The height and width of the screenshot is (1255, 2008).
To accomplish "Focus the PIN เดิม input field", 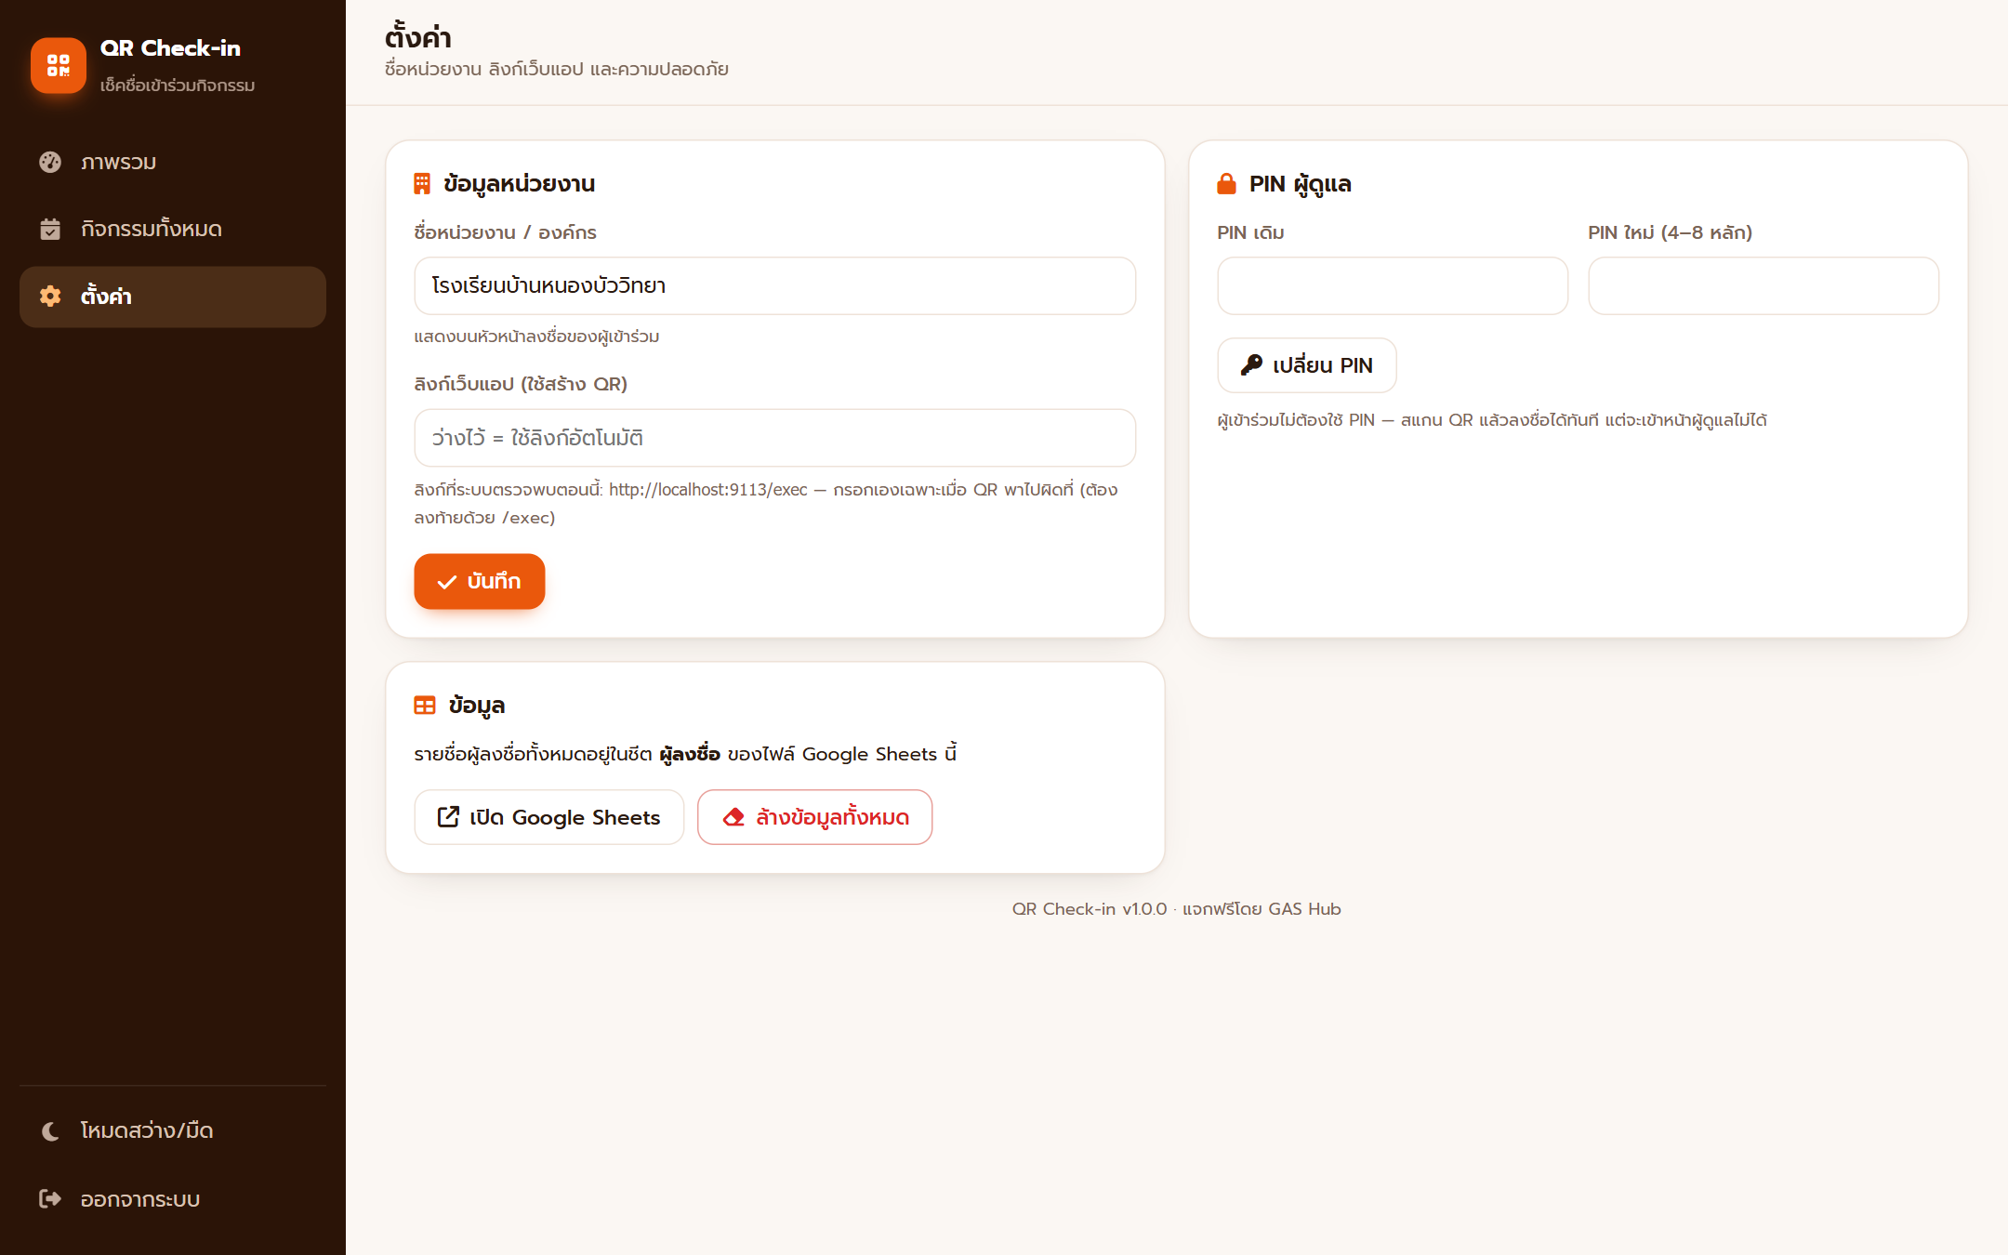I will tap(1393, 285).
